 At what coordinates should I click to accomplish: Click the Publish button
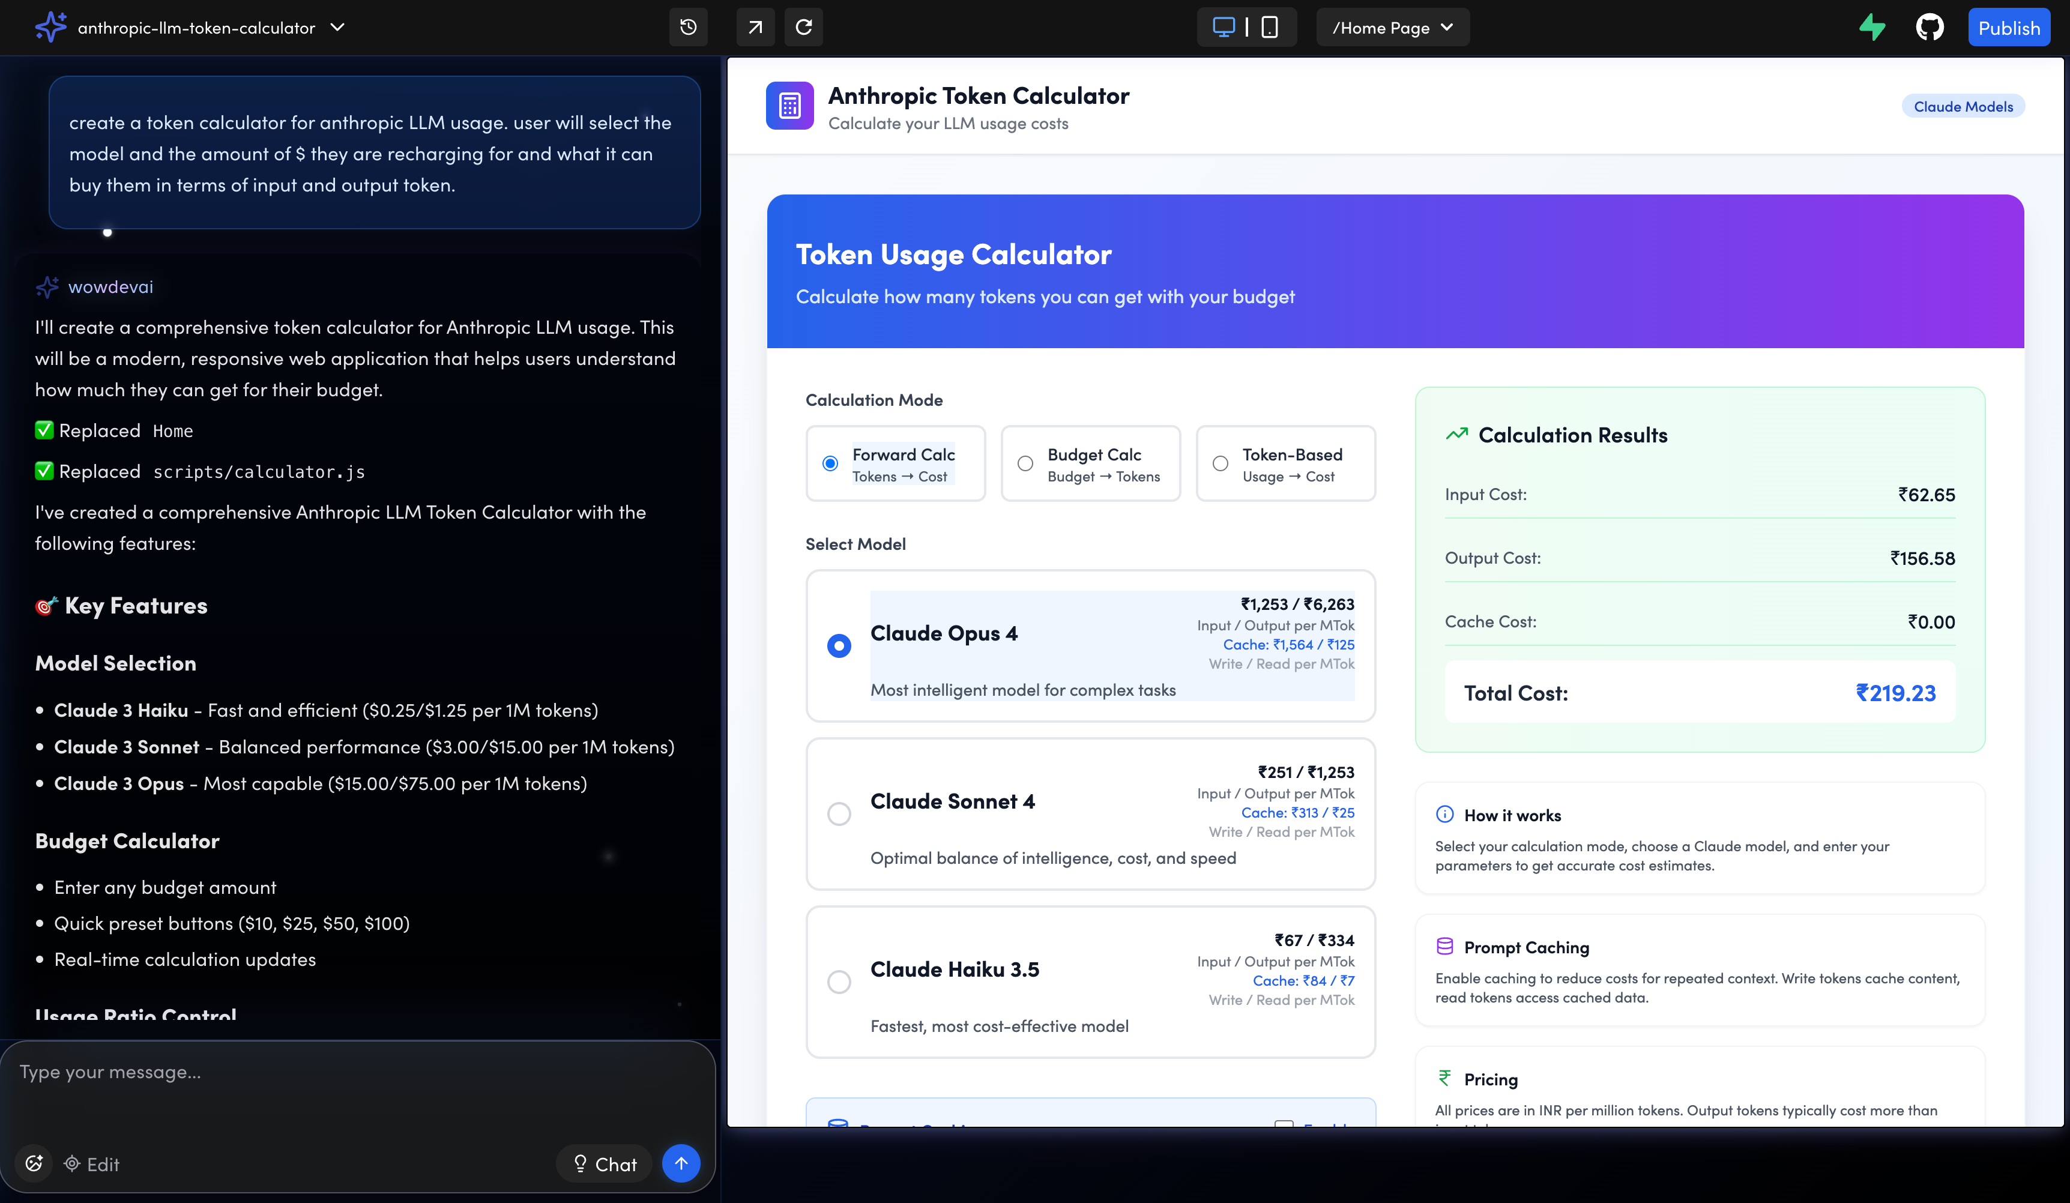point(2008,27)
